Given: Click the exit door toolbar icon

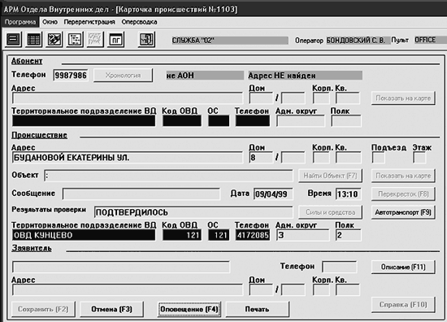Looking at the screenshot, I should 146,39.
